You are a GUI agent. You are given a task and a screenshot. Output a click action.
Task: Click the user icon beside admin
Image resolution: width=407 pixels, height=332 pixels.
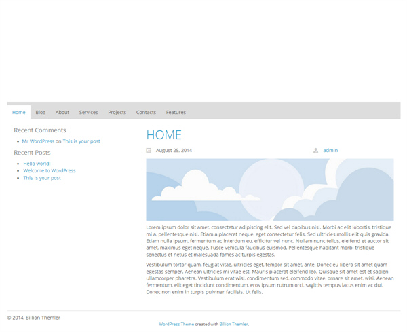[x=315, y=150]
